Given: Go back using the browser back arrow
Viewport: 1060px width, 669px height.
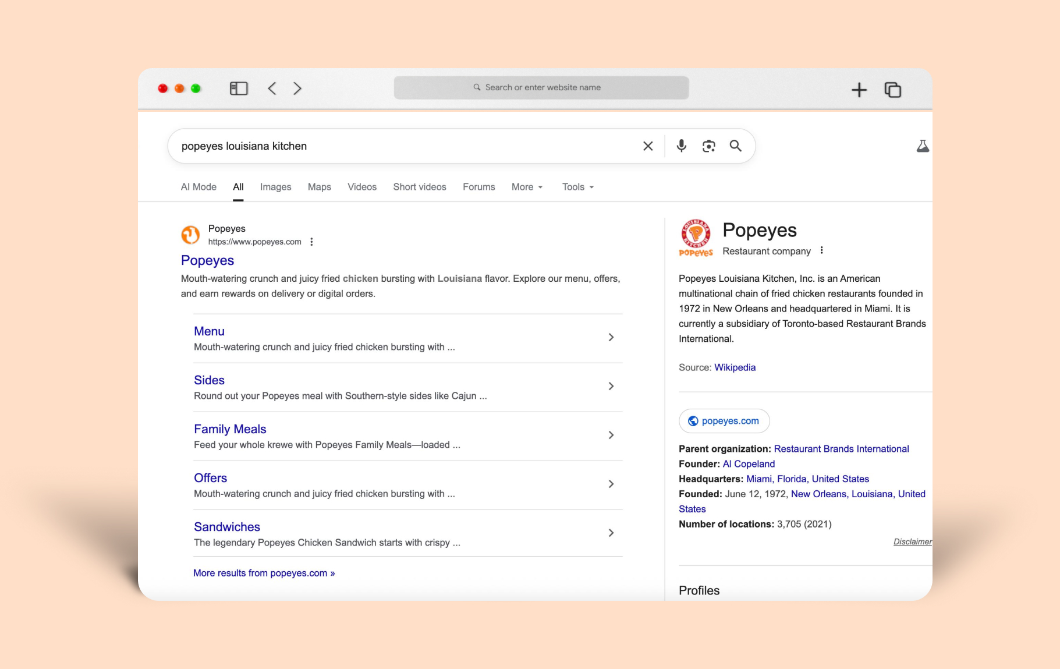Looking at the screenshot, I should (x=272, y=89).
